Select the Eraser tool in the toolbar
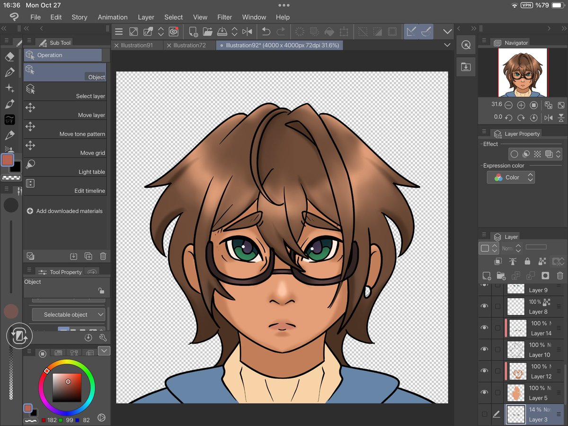Viewport: 568px width, 426px height. click(x=9, y=57)
